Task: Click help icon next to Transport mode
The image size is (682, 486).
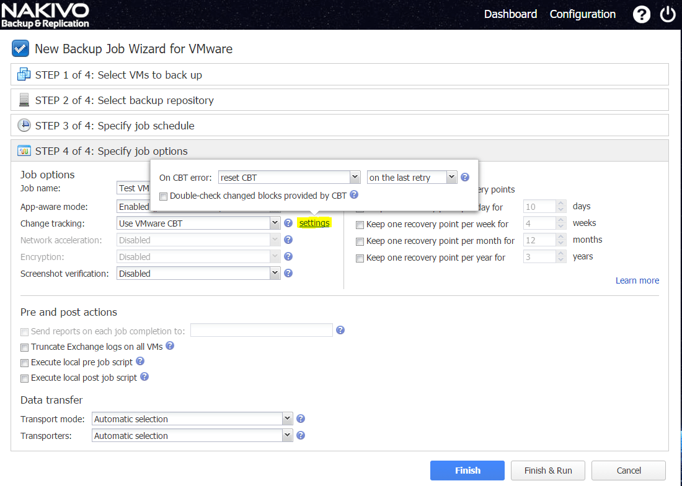Action: click(301, 419)
